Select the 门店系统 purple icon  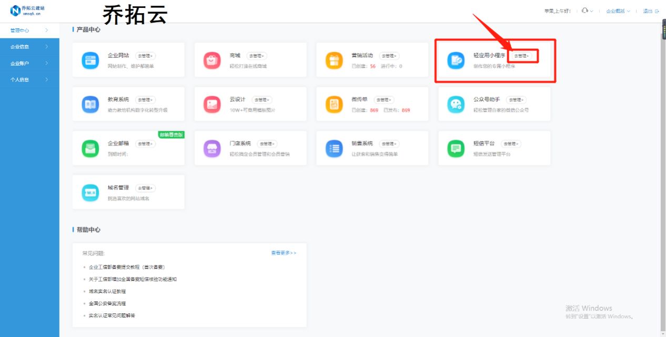point(212,148)
